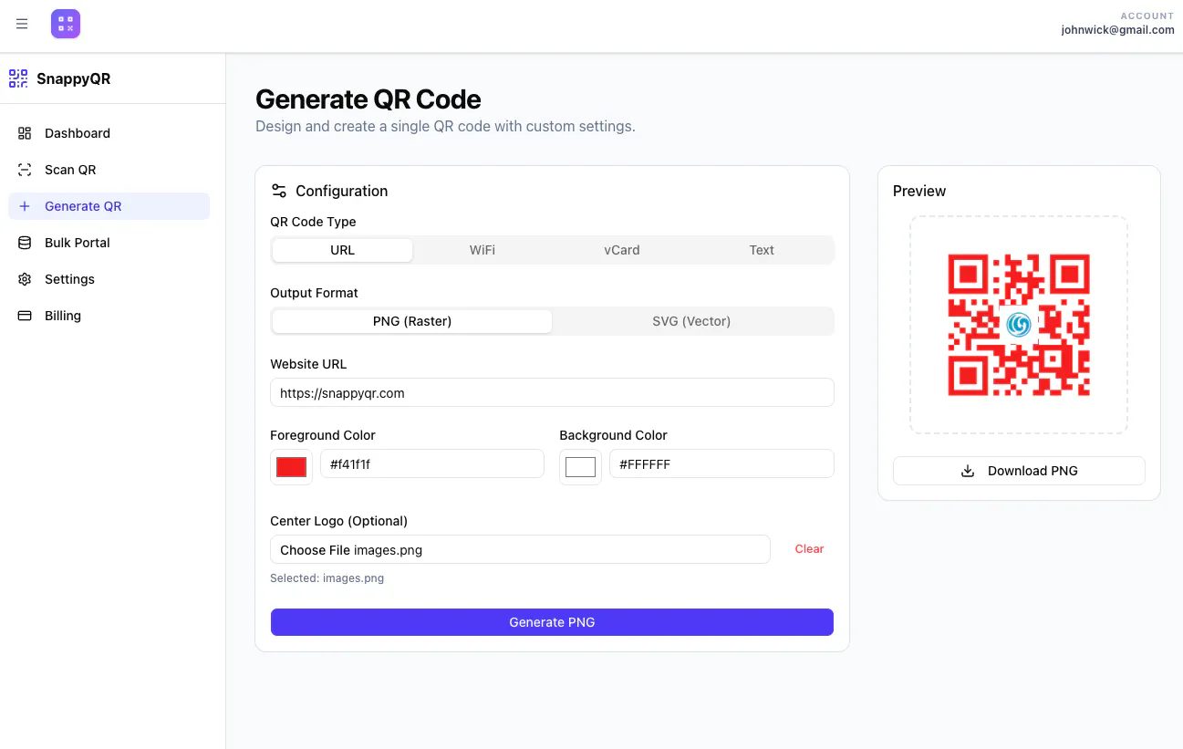1183x749 pixels.
Task: Click the Bulk Portal database icon
Action: click(25, 243)
